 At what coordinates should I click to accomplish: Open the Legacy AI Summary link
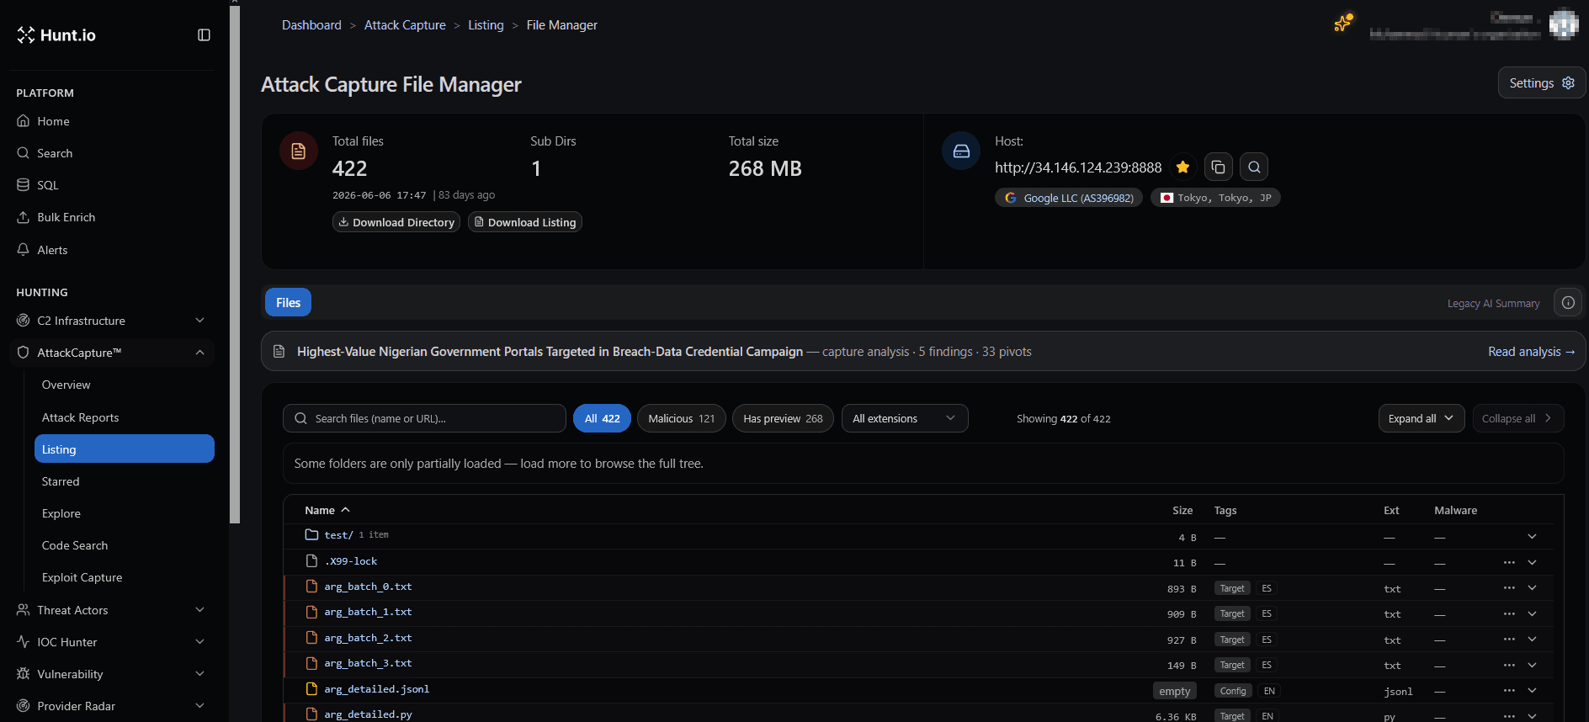click(x=1493, y=304)
